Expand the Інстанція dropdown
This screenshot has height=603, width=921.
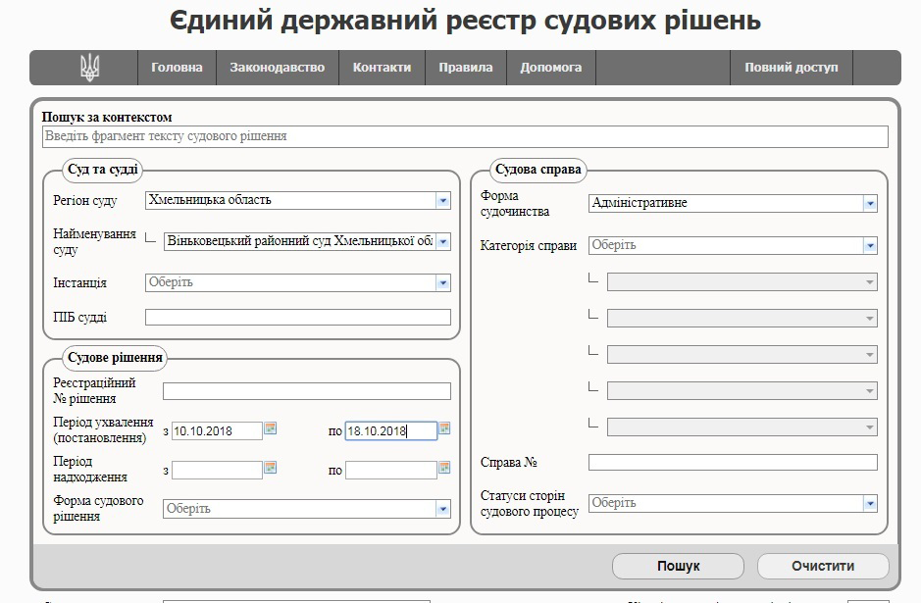coord(443,283)
